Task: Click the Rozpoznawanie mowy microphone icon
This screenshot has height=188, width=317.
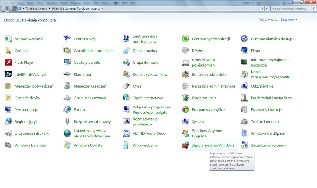Action: tap(67, 121)
